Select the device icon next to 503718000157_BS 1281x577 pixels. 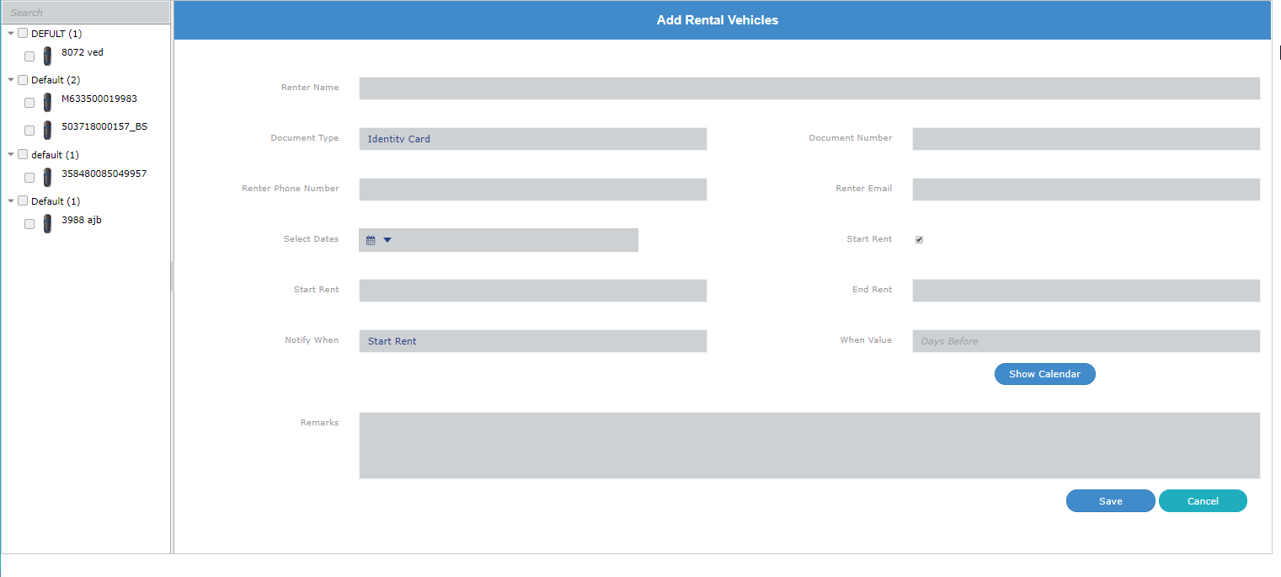coord(48,131)
